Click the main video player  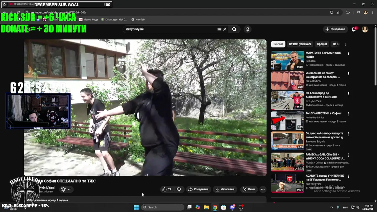pyautogui.click(x=145, y=107)
